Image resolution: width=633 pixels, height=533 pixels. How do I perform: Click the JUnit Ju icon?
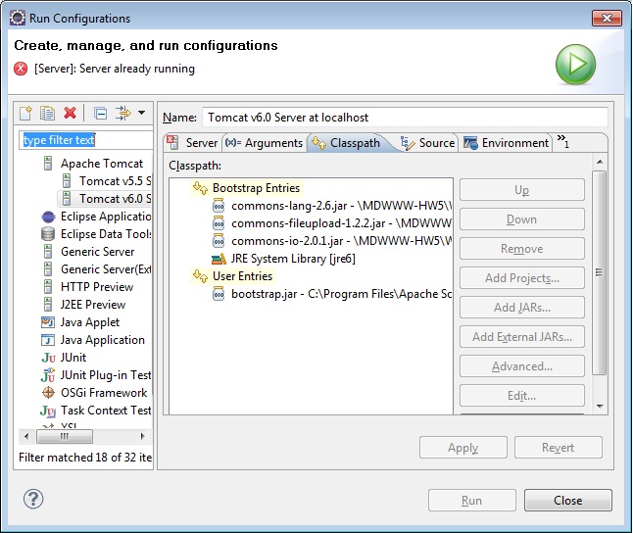(48, 358)
